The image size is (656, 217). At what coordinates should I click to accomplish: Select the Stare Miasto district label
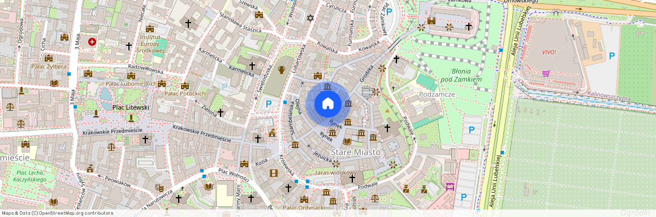pos(355,152)
